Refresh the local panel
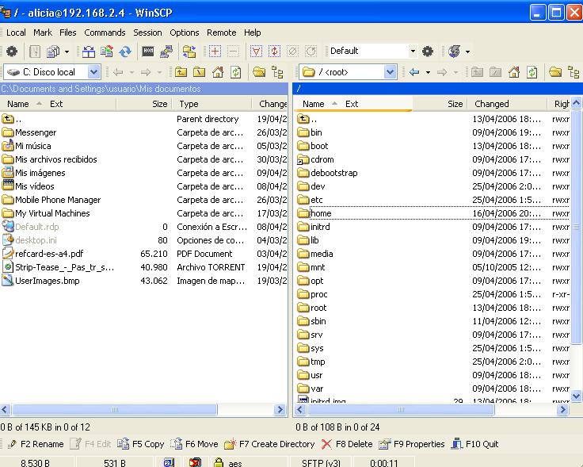Viewport: 583px width, 467px height. coord(236,72)
